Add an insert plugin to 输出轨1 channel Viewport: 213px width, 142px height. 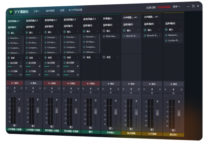pos(181,29)
